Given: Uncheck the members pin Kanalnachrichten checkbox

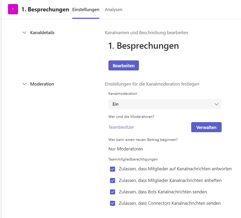Looking at the screenshot, I should point(113,180).
